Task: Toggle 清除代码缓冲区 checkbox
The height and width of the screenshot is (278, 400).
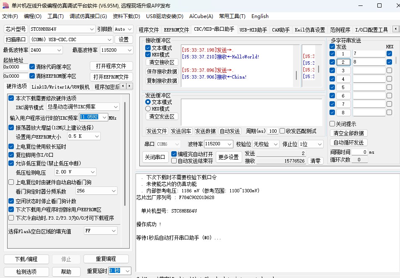Action: click(x=32, y=67)
